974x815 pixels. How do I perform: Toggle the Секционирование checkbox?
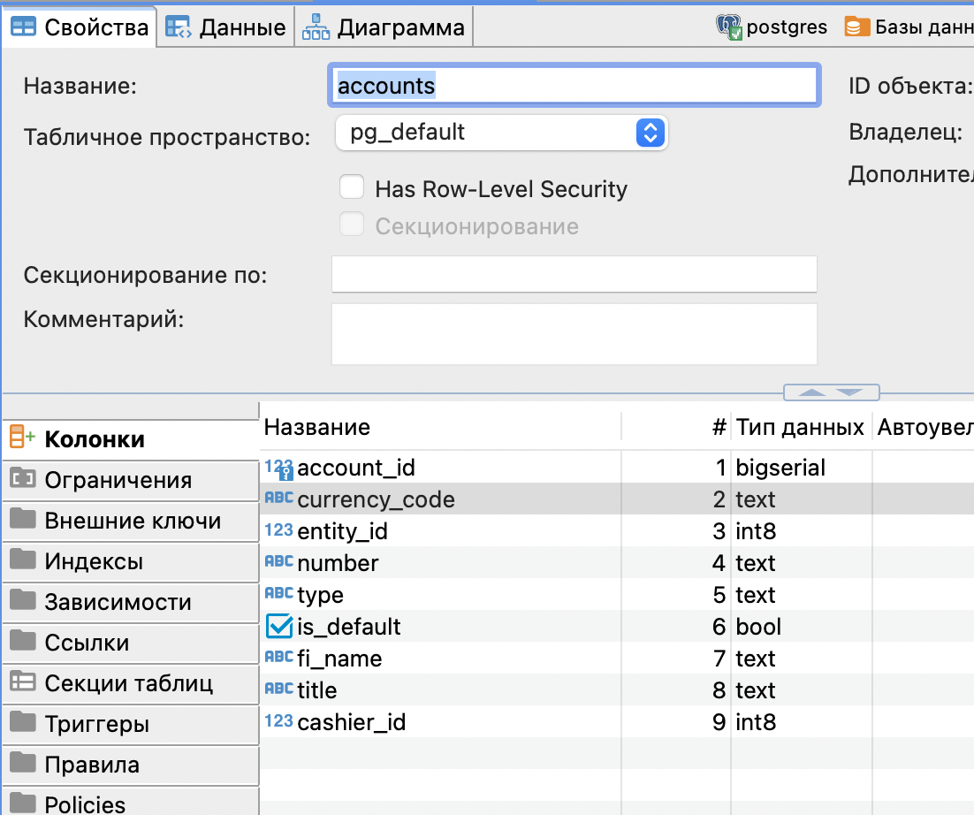[352, 225]
